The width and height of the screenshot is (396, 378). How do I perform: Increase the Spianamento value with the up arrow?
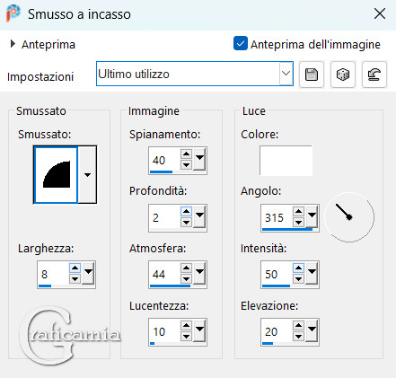186,154
